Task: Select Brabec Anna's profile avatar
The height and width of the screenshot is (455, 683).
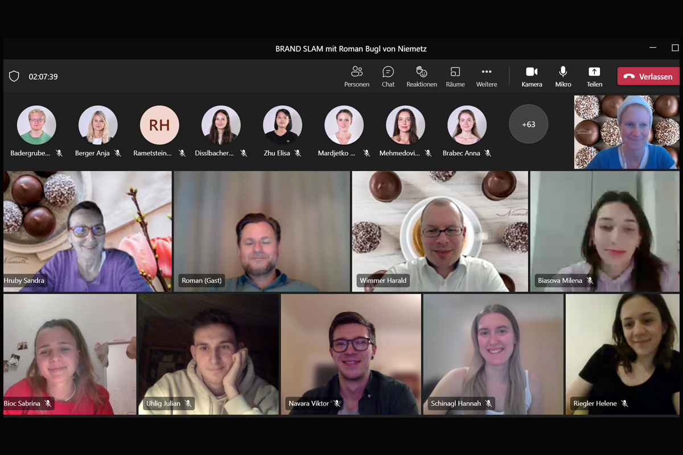Action: (467, 125)
